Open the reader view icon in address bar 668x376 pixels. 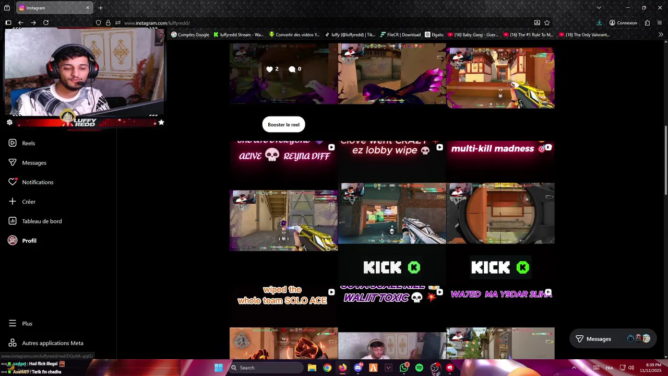point(537,22)
